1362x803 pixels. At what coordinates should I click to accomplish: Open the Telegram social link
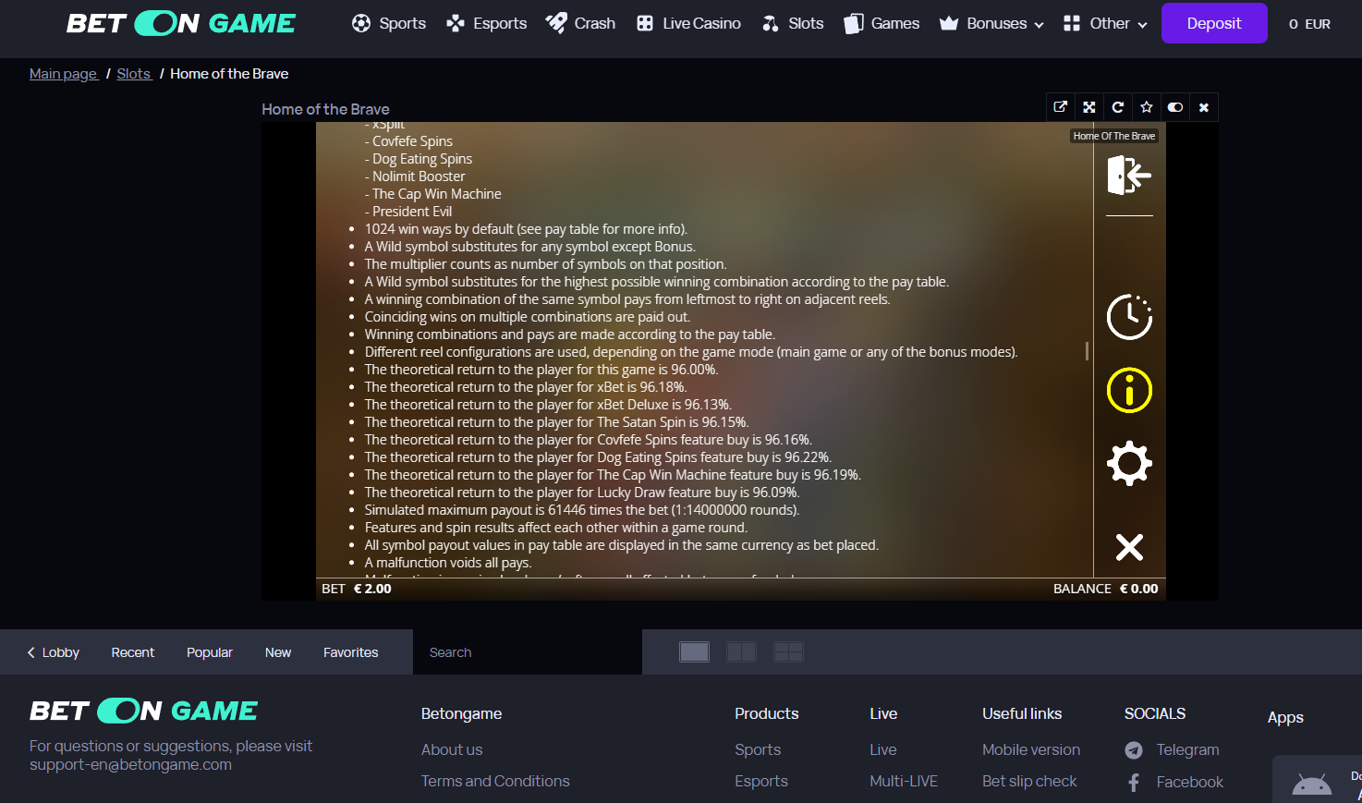pos(1187,749)
